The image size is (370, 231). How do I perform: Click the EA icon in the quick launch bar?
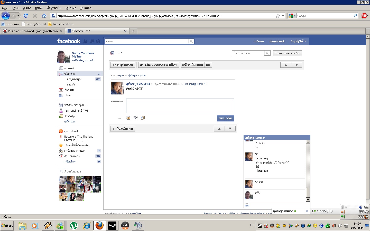point(125,226)
